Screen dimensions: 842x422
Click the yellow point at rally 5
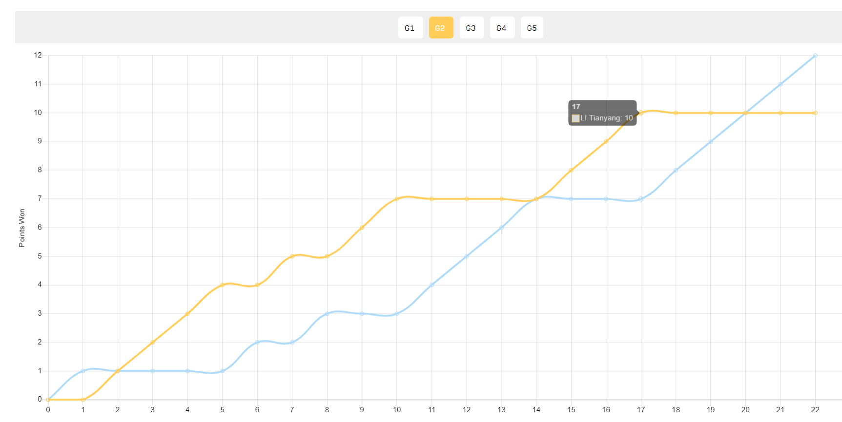point(223,285)
